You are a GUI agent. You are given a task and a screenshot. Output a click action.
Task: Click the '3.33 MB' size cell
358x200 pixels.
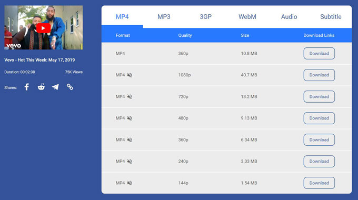tap(249, 162)
